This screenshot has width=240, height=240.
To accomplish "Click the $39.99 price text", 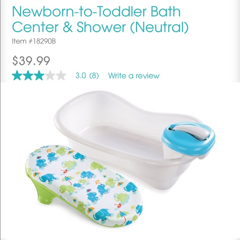I will [31, 61].
